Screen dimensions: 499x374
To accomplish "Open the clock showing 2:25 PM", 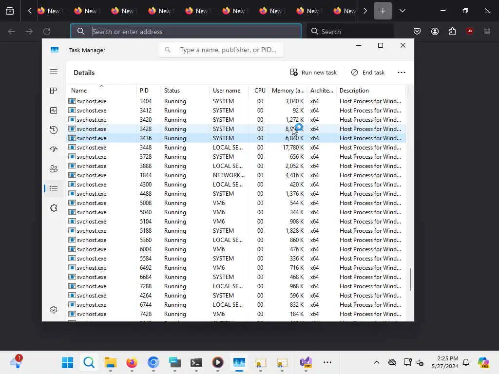I will tap(445, 362).
